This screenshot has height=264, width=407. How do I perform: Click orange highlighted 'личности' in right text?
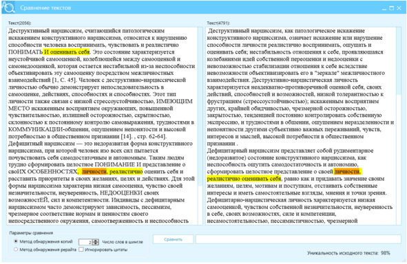[x=347, y=171]
